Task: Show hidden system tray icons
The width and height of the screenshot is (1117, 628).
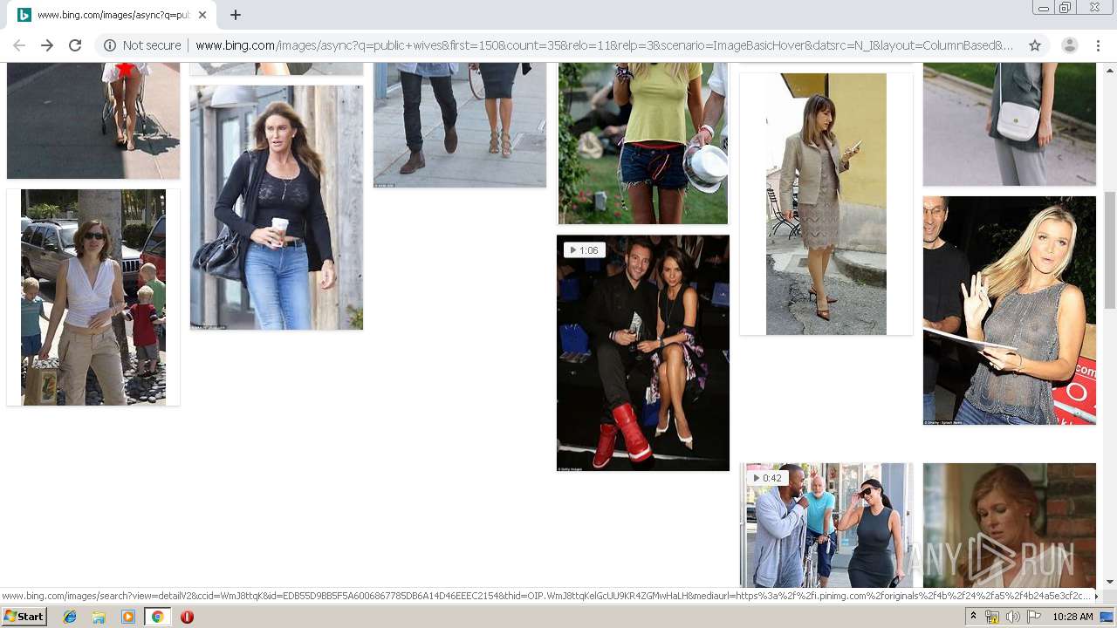Action: (973, 617)
